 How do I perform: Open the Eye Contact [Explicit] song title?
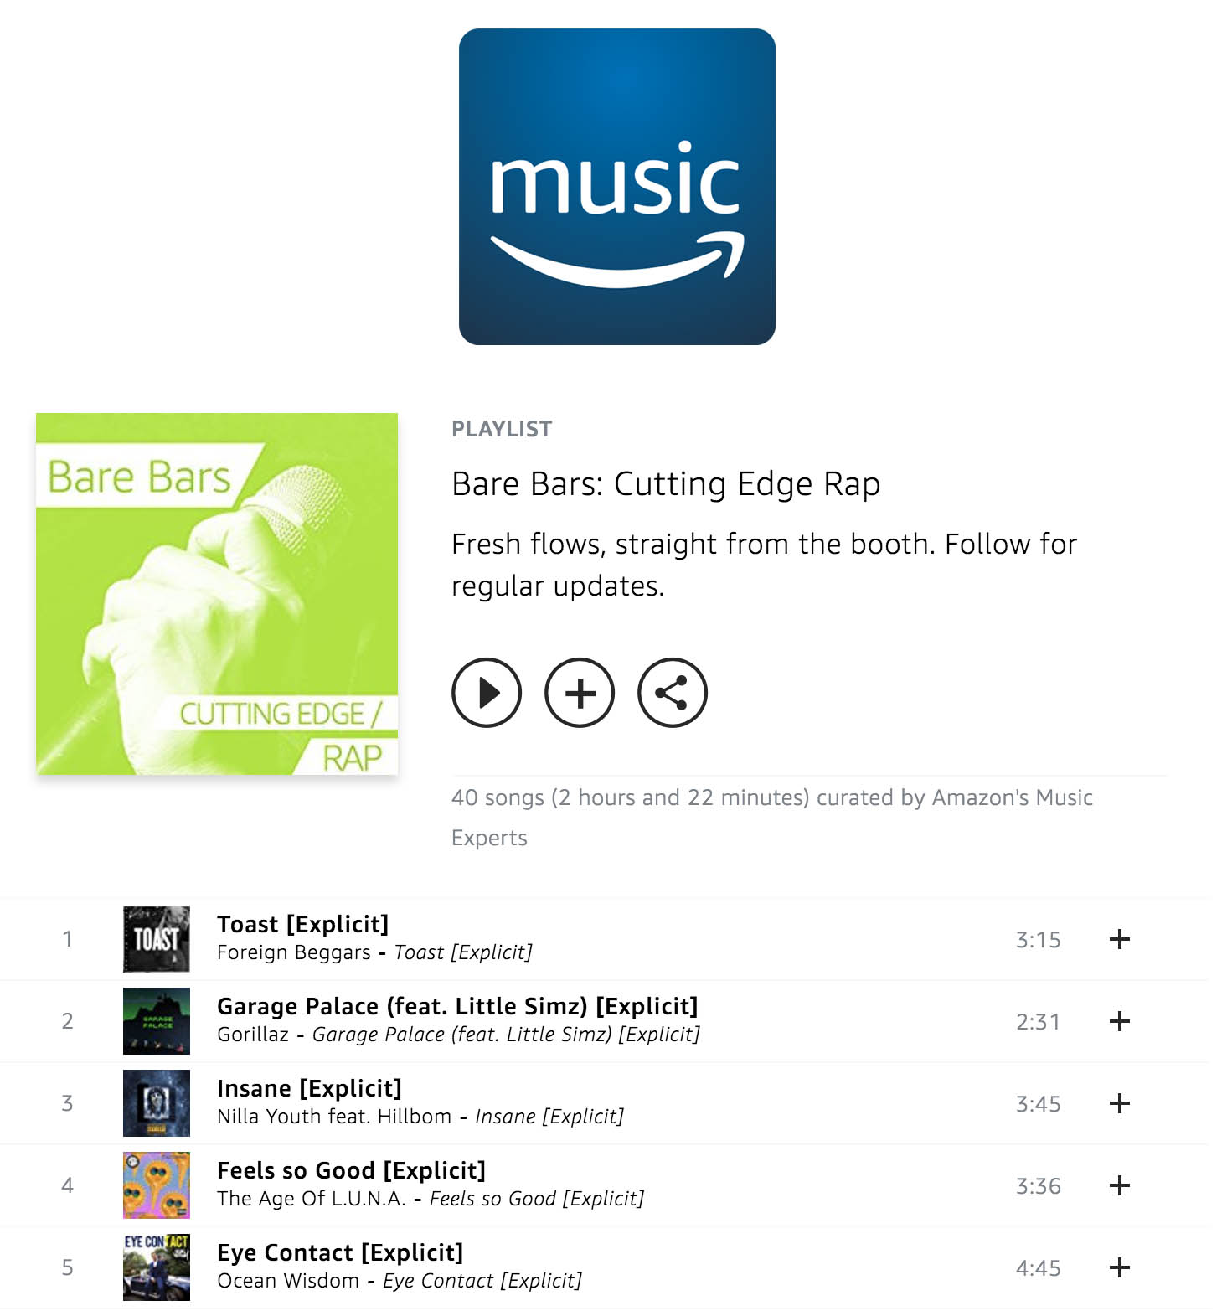[x=340, y=1252]
